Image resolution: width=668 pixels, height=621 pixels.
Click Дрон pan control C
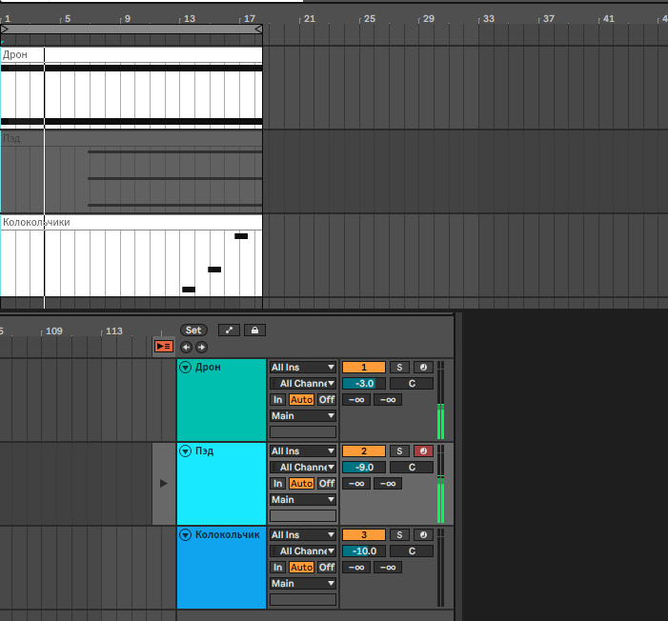[x=412, y=383]
